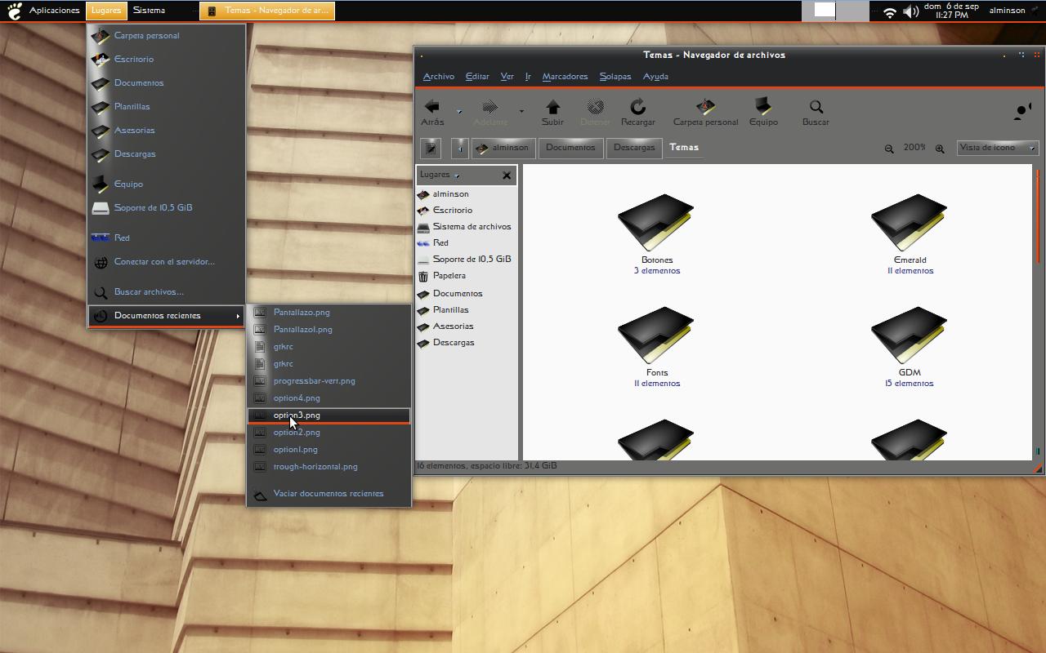This screenshot has height=653, width=1046.
Task: Click the Recargar reload icon
Action: (x=637, y=107)
